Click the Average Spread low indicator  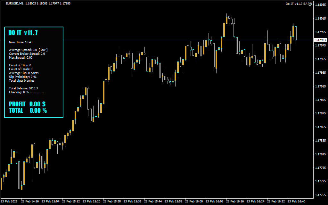tap(43, 50)
